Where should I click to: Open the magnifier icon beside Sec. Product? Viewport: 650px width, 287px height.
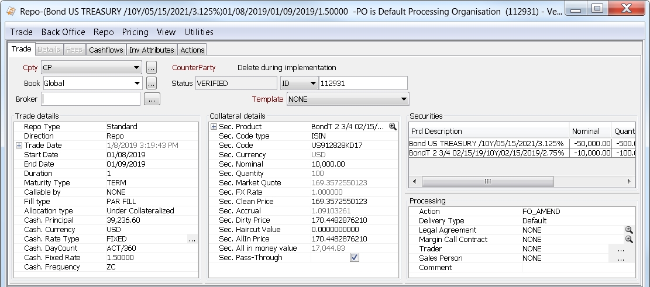392,127
